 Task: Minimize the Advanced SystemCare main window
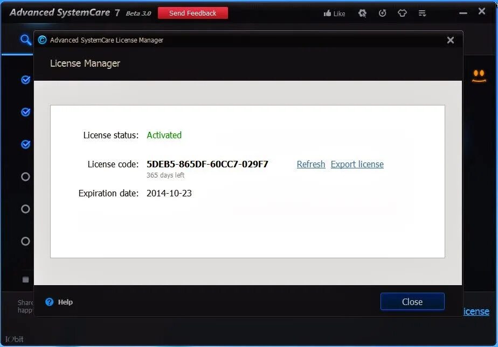(463, 13)
